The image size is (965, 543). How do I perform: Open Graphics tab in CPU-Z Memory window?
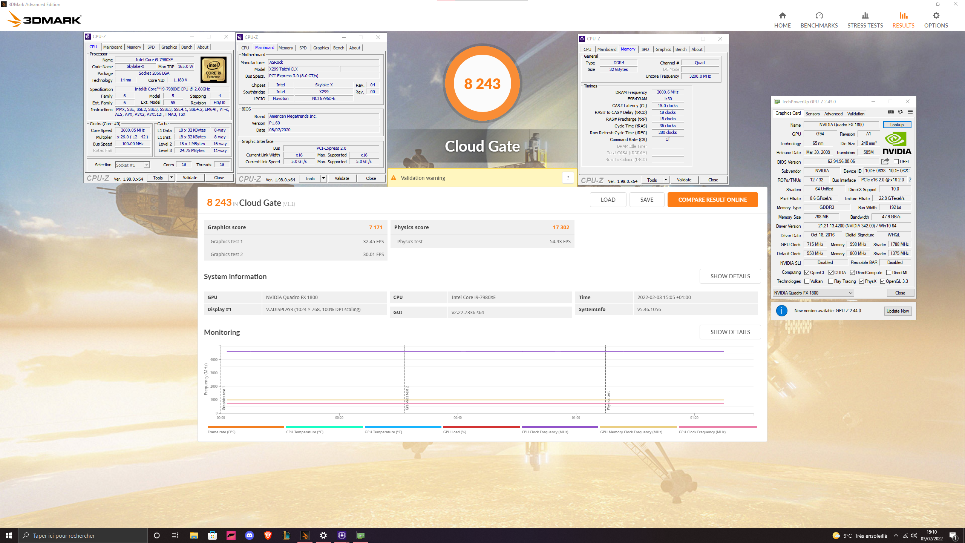pos(663,49)
